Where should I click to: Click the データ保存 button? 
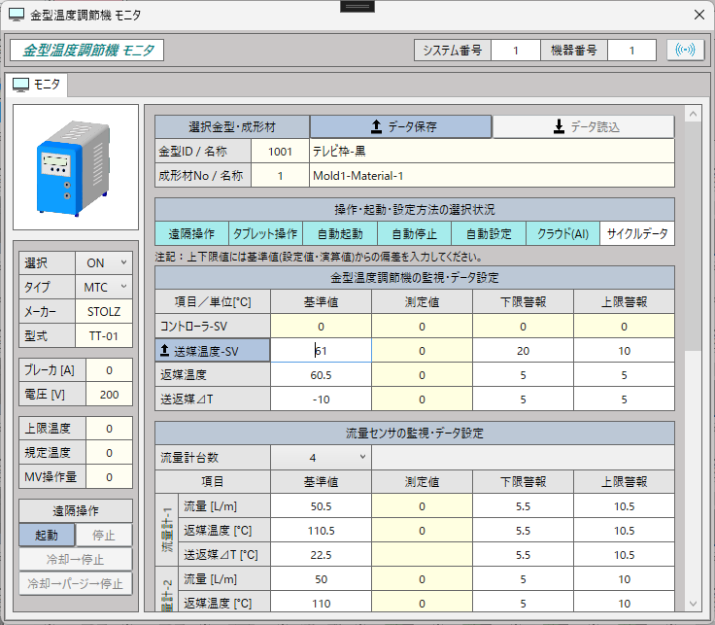[x=401, y=126]
